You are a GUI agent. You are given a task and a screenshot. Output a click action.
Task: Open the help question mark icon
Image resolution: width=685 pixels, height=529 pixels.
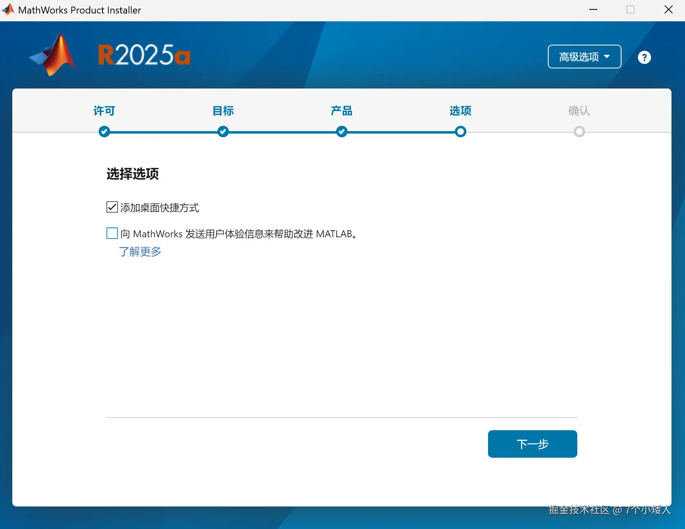pos(644,57)
